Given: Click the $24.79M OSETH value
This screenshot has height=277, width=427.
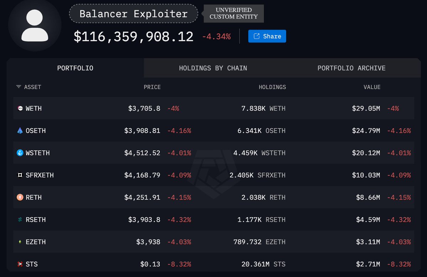Looking at the screenshot, I should coord(366,131).
